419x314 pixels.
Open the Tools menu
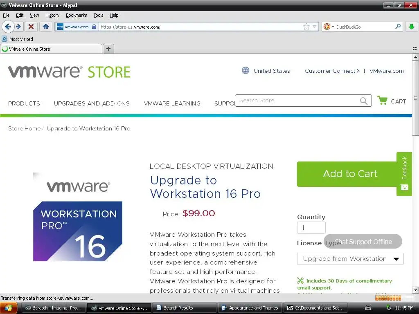pyautogui.click(x=98, y=15)
